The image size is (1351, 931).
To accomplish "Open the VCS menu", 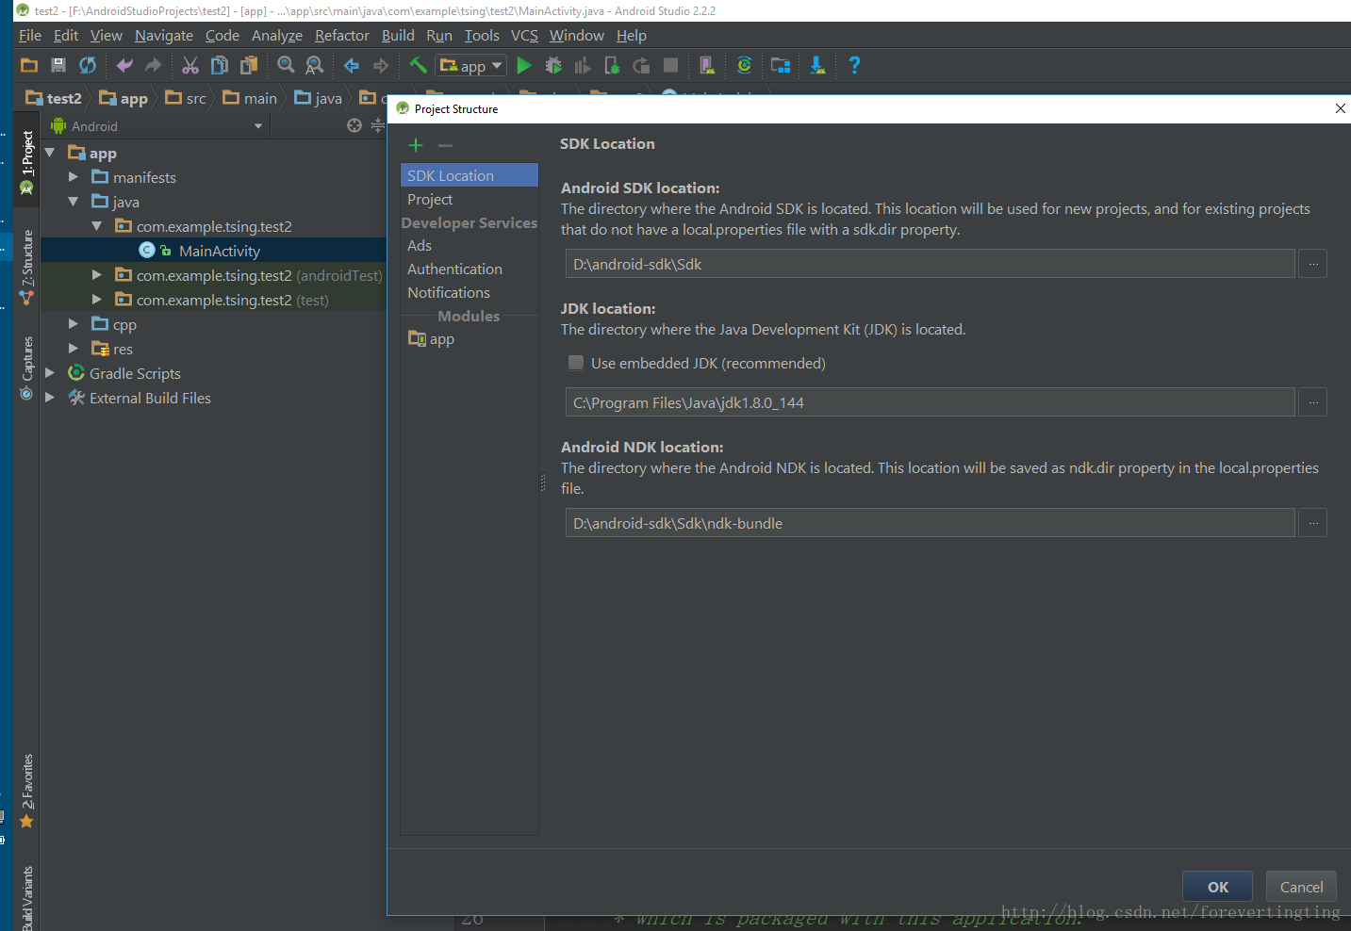I will (x=524, y=35).
